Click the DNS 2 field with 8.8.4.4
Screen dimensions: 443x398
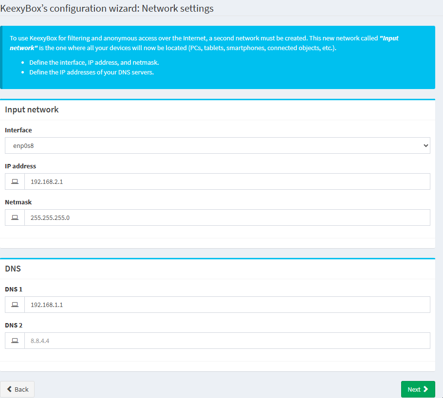(227, 341)
